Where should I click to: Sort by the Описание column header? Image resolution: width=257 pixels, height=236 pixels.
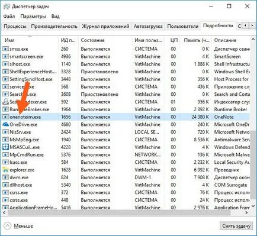tap(230, 40)
